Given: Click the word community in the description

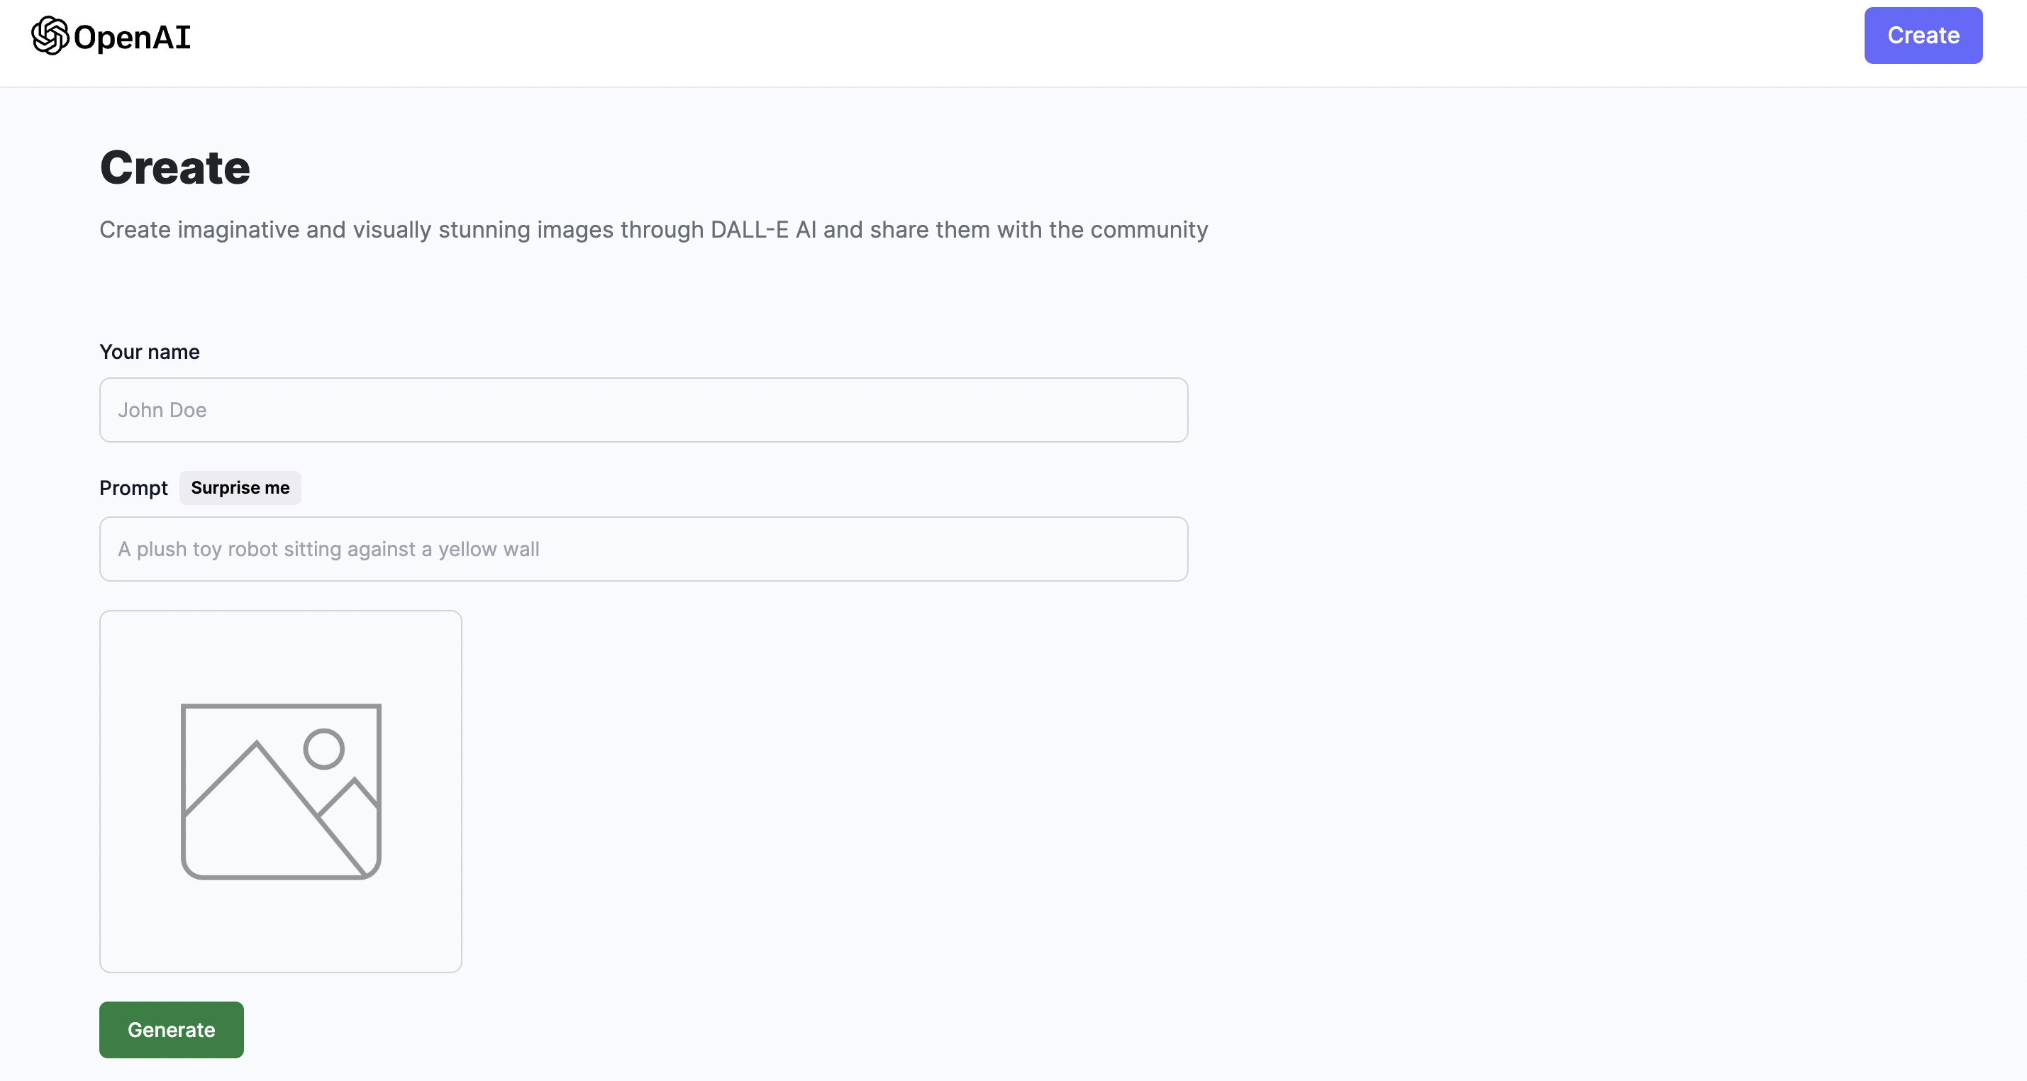Looking at the screenshot, I should click(1149, 230).
